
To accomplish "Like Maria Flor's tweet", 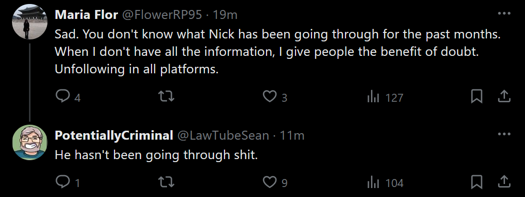I will [269, 97].
